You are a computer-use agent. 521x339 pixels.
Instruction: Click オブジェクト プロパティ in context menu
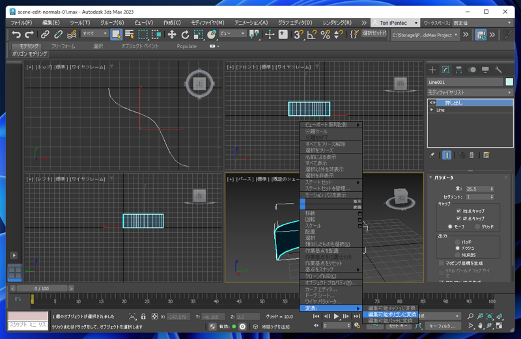coord(330,283)
